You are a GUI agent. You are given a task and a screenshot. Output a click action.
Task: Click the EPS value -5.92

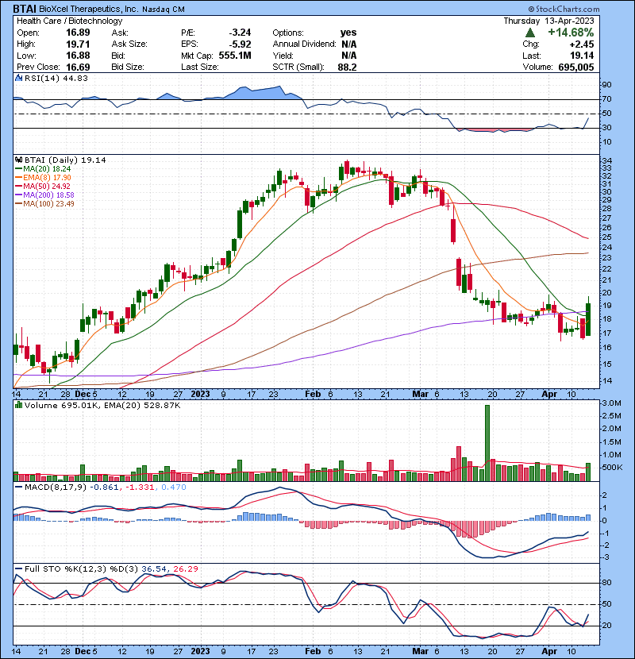(x=240, y=44)
